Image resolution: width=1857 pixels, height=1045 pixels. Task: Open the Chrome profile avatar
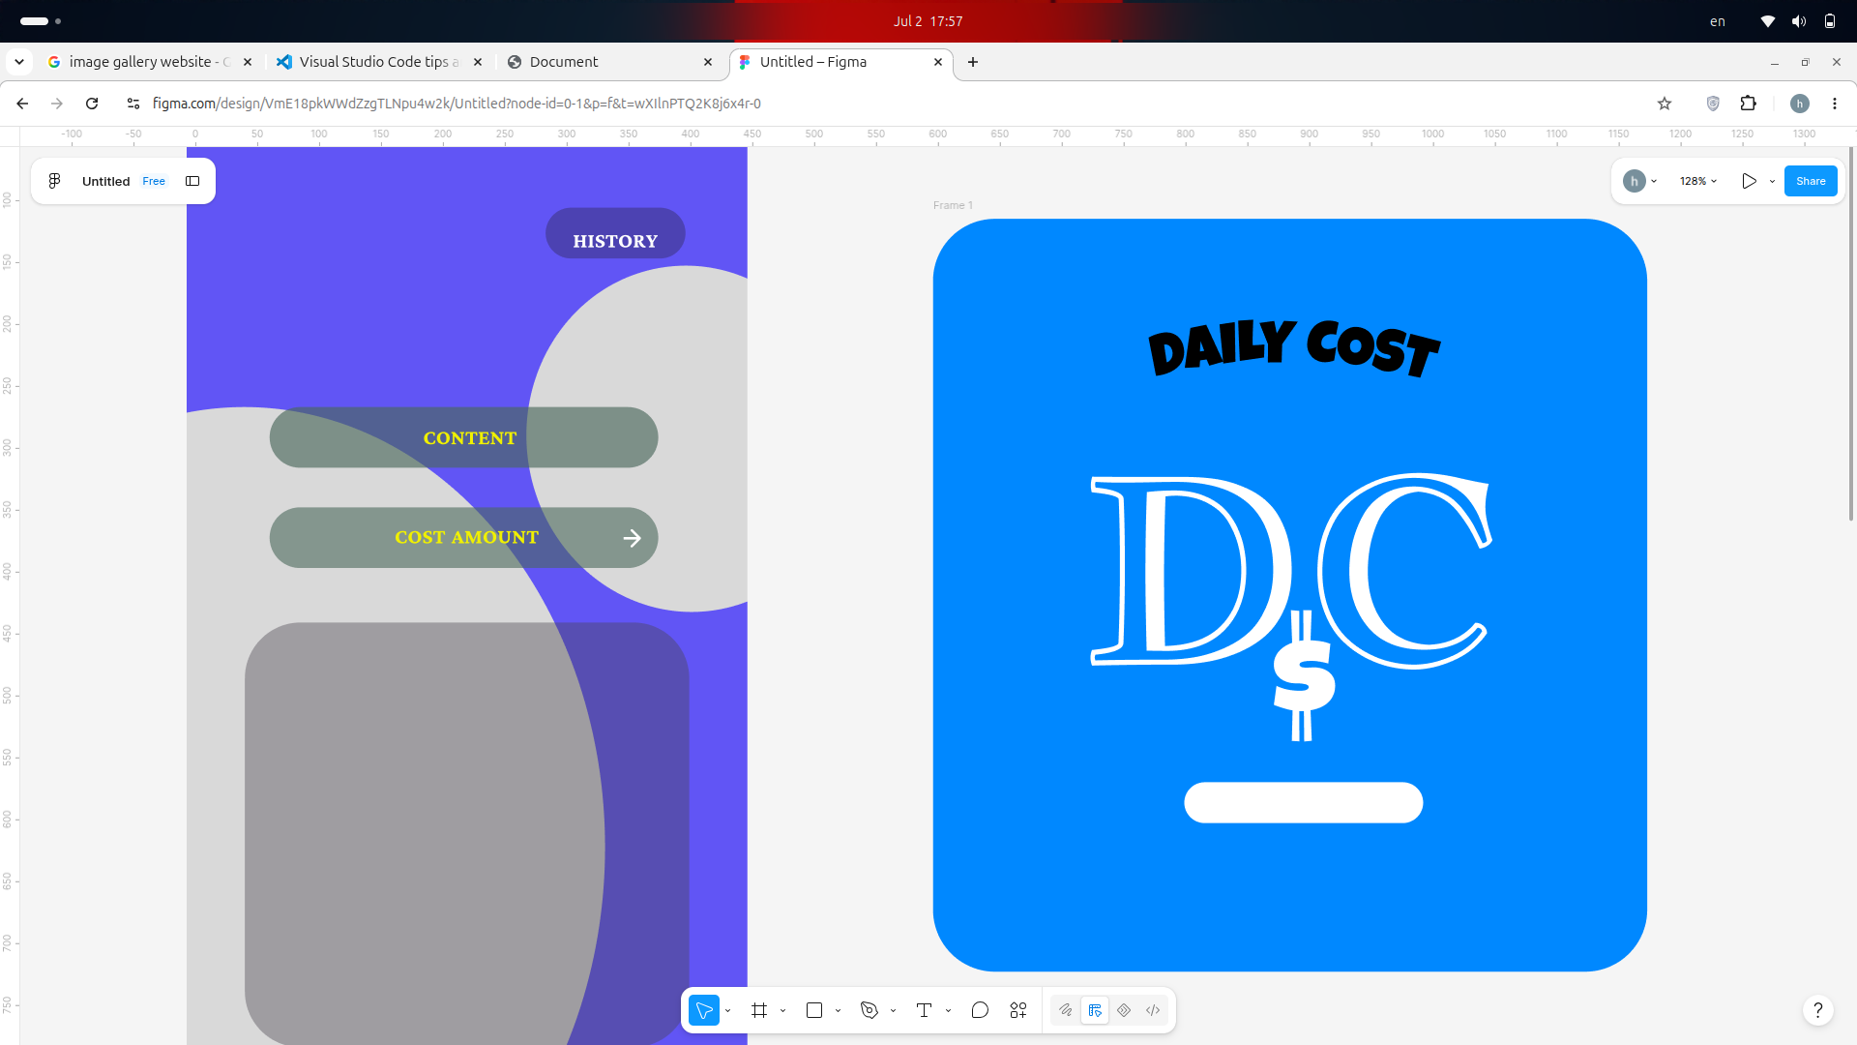1800,104
